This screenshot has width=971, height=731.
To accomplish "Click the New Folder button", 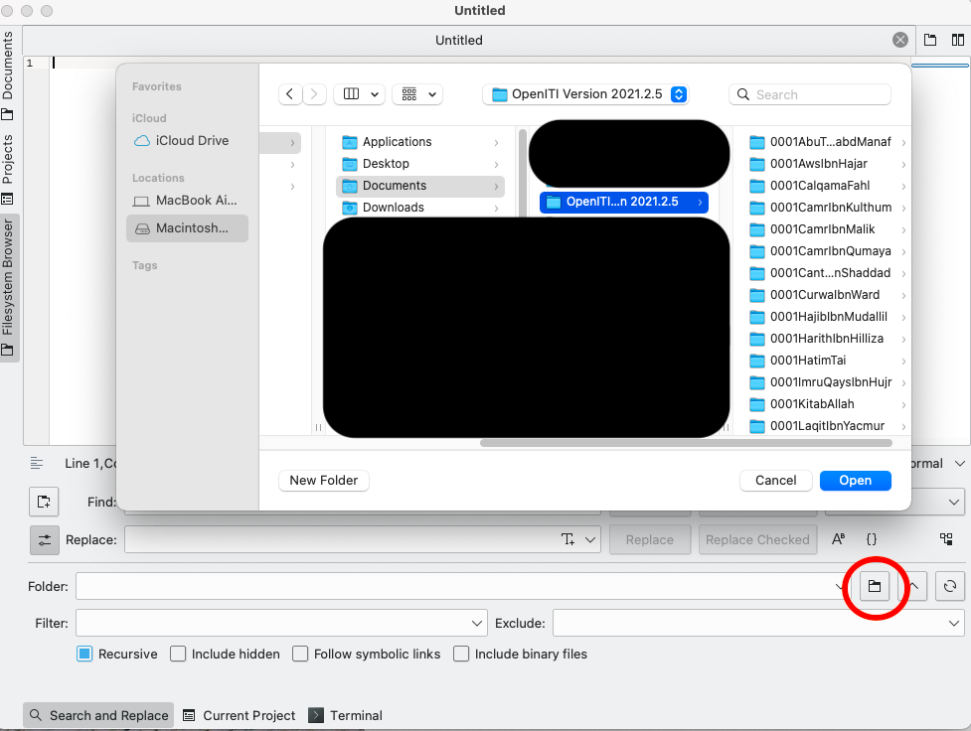I will click(x=323, y=480).
